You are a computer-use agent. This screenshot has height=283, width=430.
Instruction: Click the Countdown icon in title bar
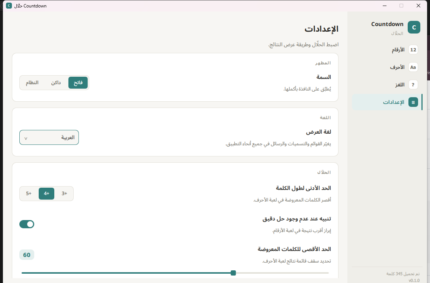click(x=9, y=6)
